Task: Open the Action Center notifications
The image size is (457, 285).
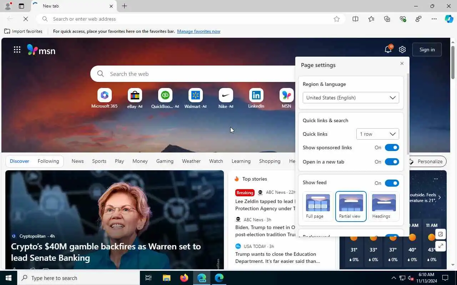Action: click(445, 278)
